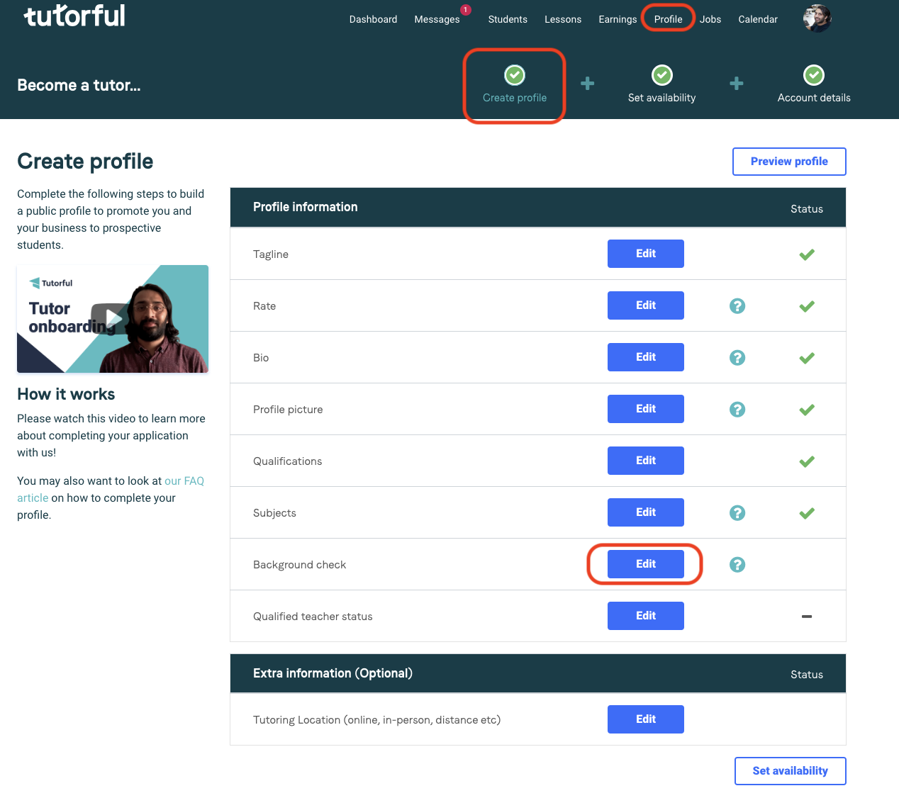This screenshot has height=798, width=899.
Task: Click the Background check help icon
Action: coord(737,565)
